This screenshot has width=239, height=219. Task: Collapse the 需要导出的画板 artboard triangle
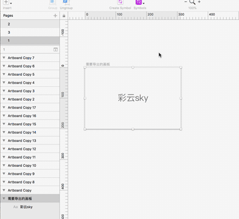[4, 198]
